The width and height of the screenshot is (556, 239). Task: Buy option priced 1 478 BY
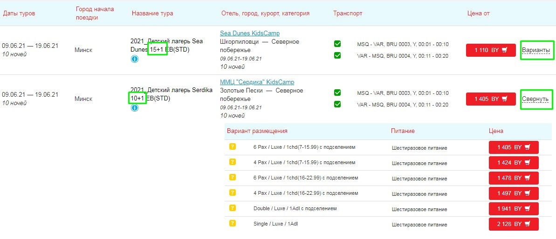coord(514,178)
